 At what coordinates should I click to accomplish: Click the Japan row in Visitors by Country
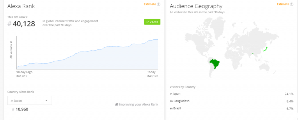[x=231, y=94]
